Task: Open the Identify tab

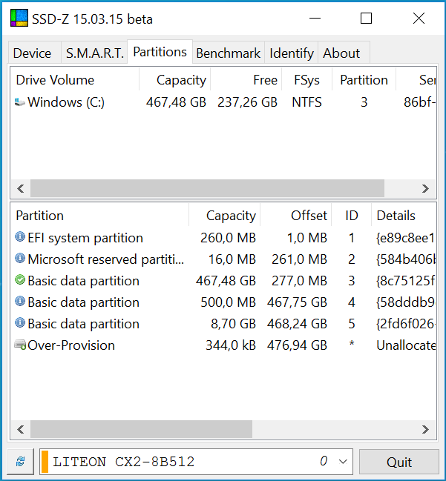Action: (x=291, y=53)
